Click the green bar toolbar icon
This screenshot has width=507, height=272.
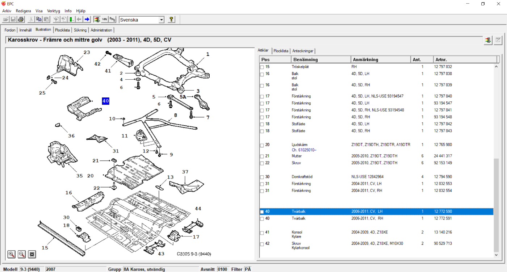(71, 19)
